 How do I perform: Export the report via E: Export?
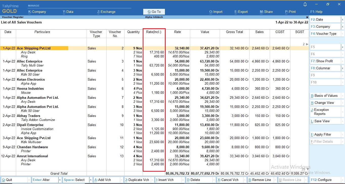coord(241,12)
